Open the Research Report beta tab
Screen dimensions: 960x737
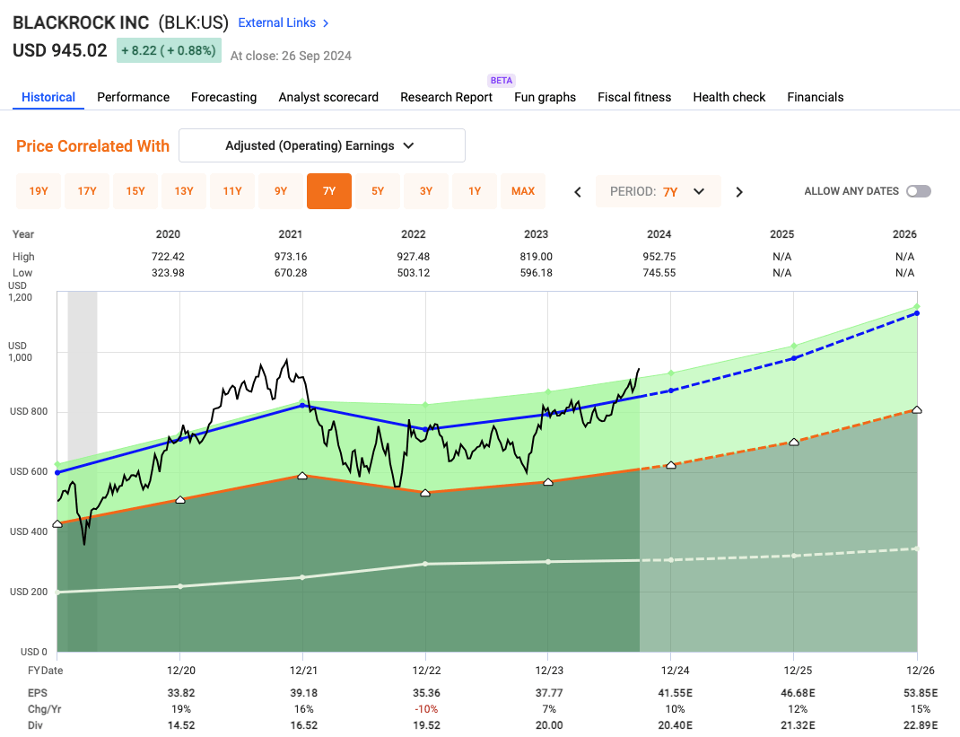coord(446,97)
